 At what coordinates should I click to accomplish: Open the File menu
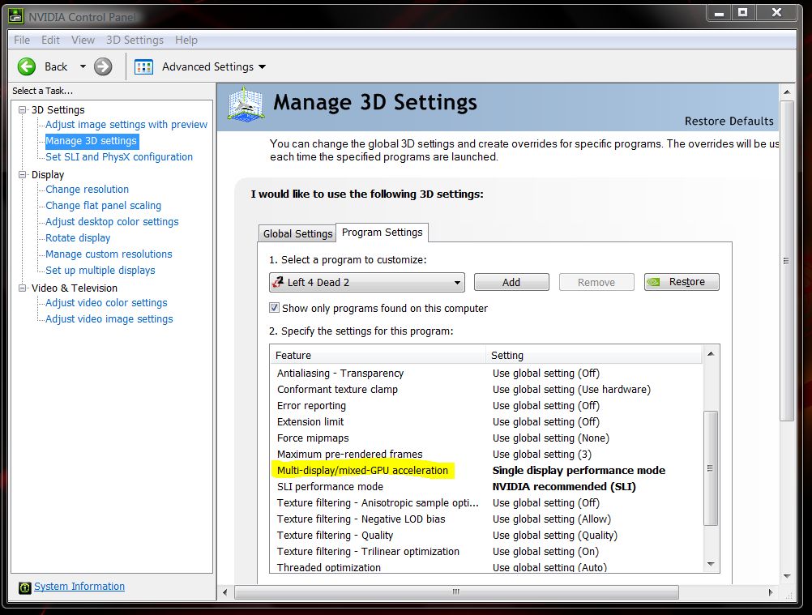tap(22, 40)
